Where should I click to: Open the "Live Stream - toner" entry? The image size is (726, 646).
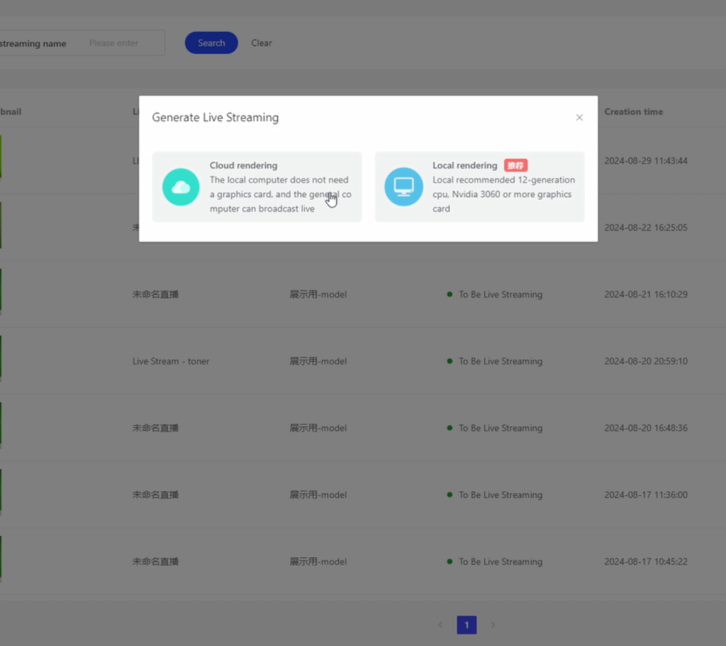171,361
